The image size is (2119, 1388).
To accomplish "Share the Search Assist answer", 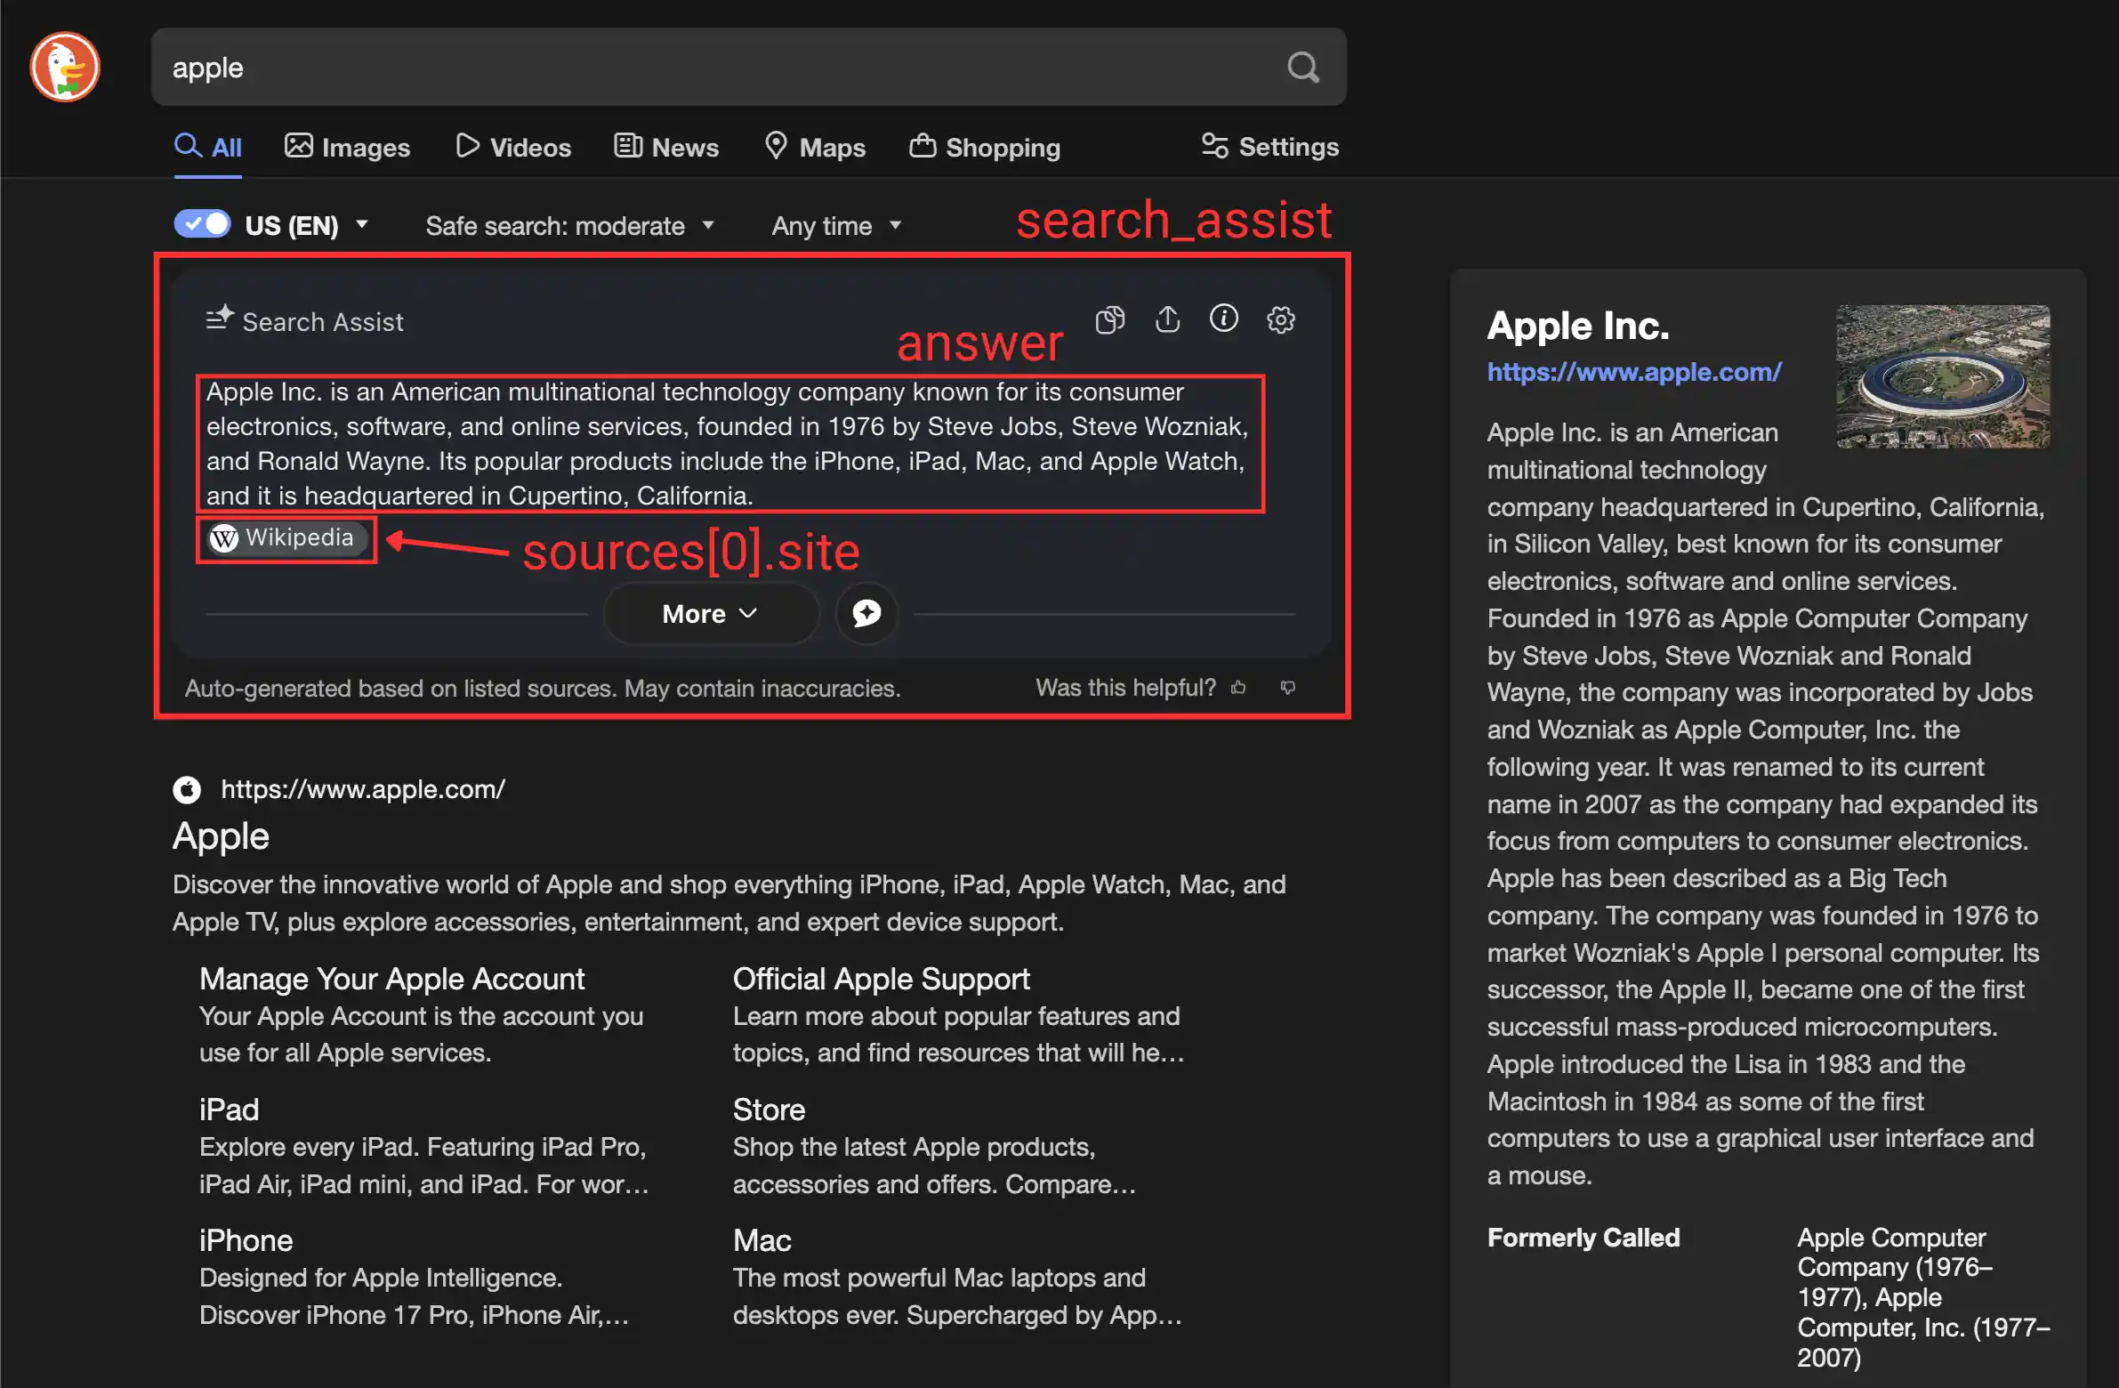I will pyautogui.click(x=1167, y=319).
